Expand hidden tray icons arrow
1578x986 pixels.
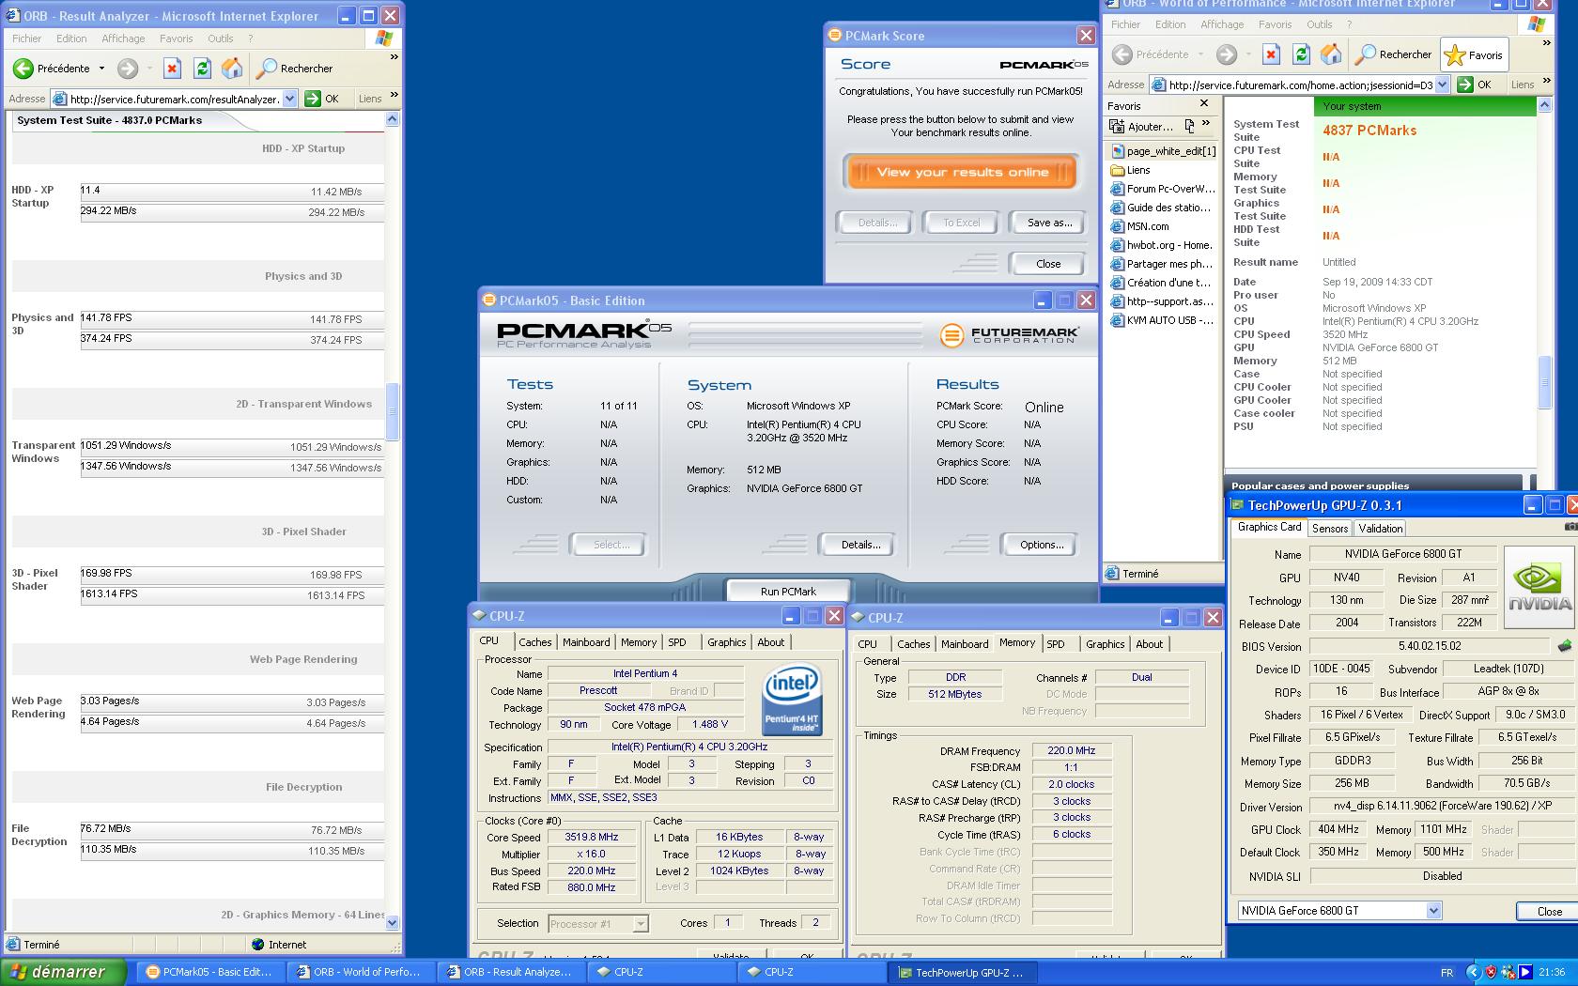pos(1472,973)
